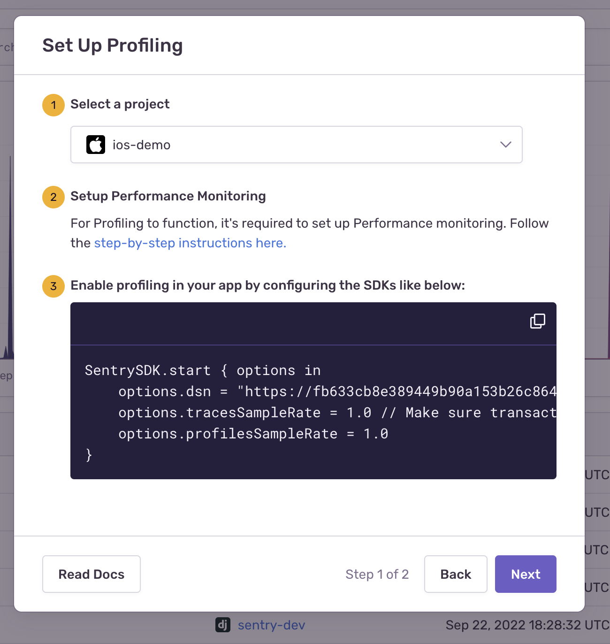Go back with the Back button
610x644 pixels.
click(456, 574)
